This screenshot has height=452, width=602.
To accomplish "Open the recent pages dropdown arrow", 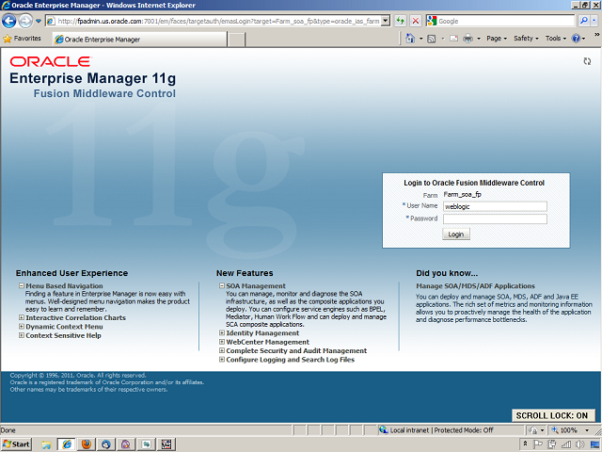I will [39, 21].
